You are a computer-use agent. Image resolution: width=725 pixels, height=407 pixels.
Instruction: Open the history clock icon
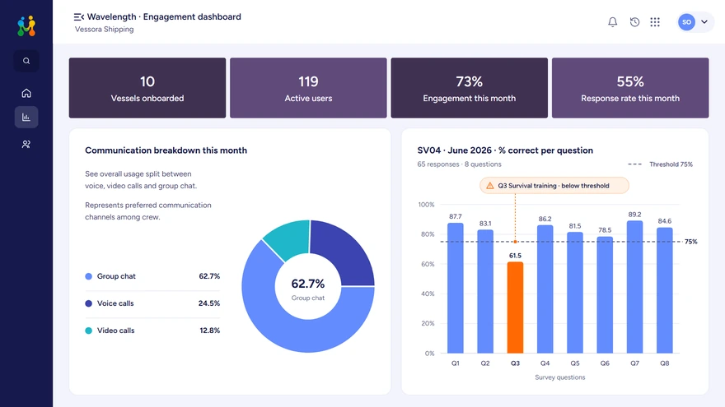point(634,21)
